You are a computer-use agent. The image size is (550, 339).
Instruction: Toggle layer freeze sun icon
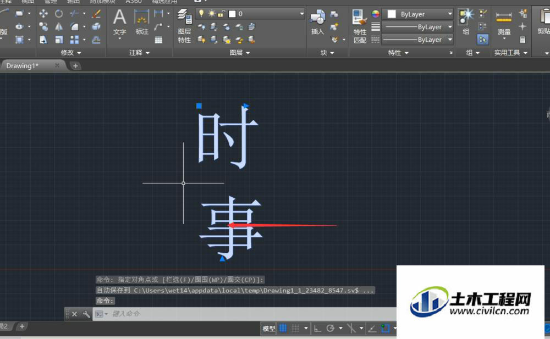tap(212, 13)
